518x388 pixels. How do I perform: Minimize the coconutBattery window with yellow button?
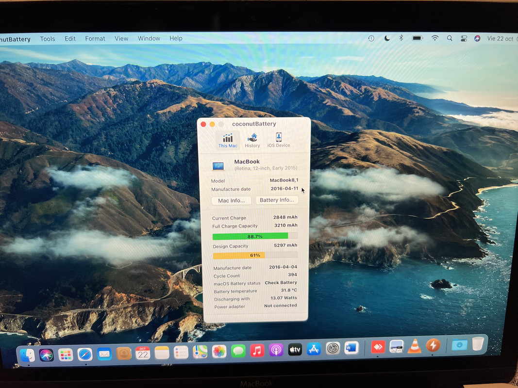pyautogui.click(x=212, y=124)
